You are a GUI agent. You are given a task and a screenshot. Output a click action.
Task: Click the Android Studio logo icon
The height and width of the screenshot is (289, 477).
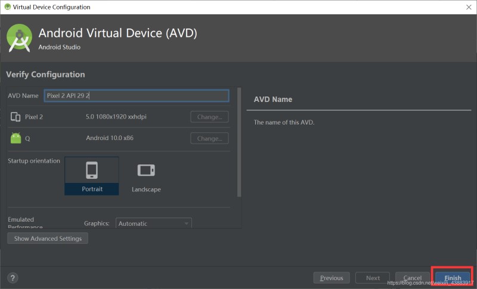[19, 38]
